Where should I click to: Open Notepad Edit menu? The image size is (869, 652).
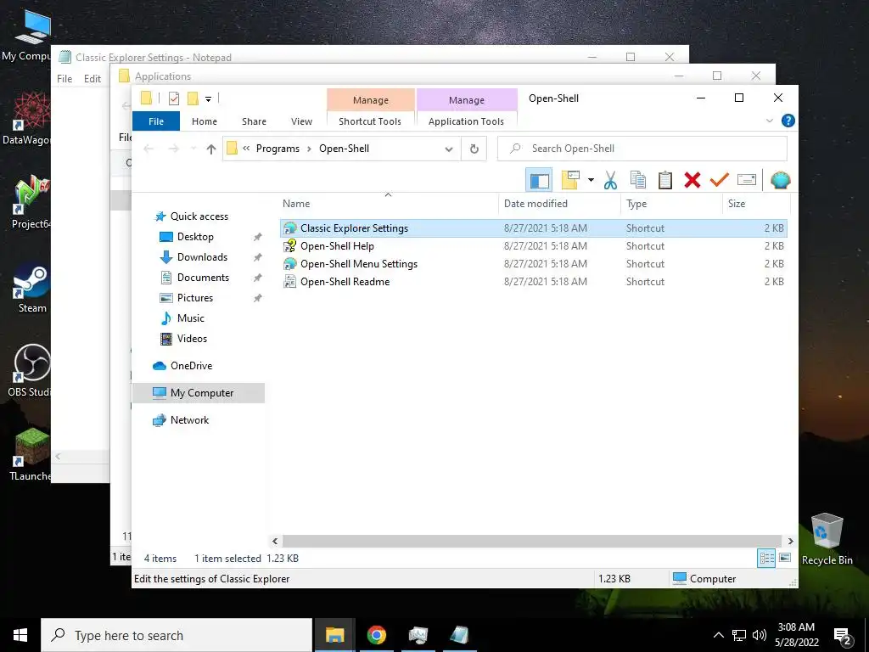(92, 79)
